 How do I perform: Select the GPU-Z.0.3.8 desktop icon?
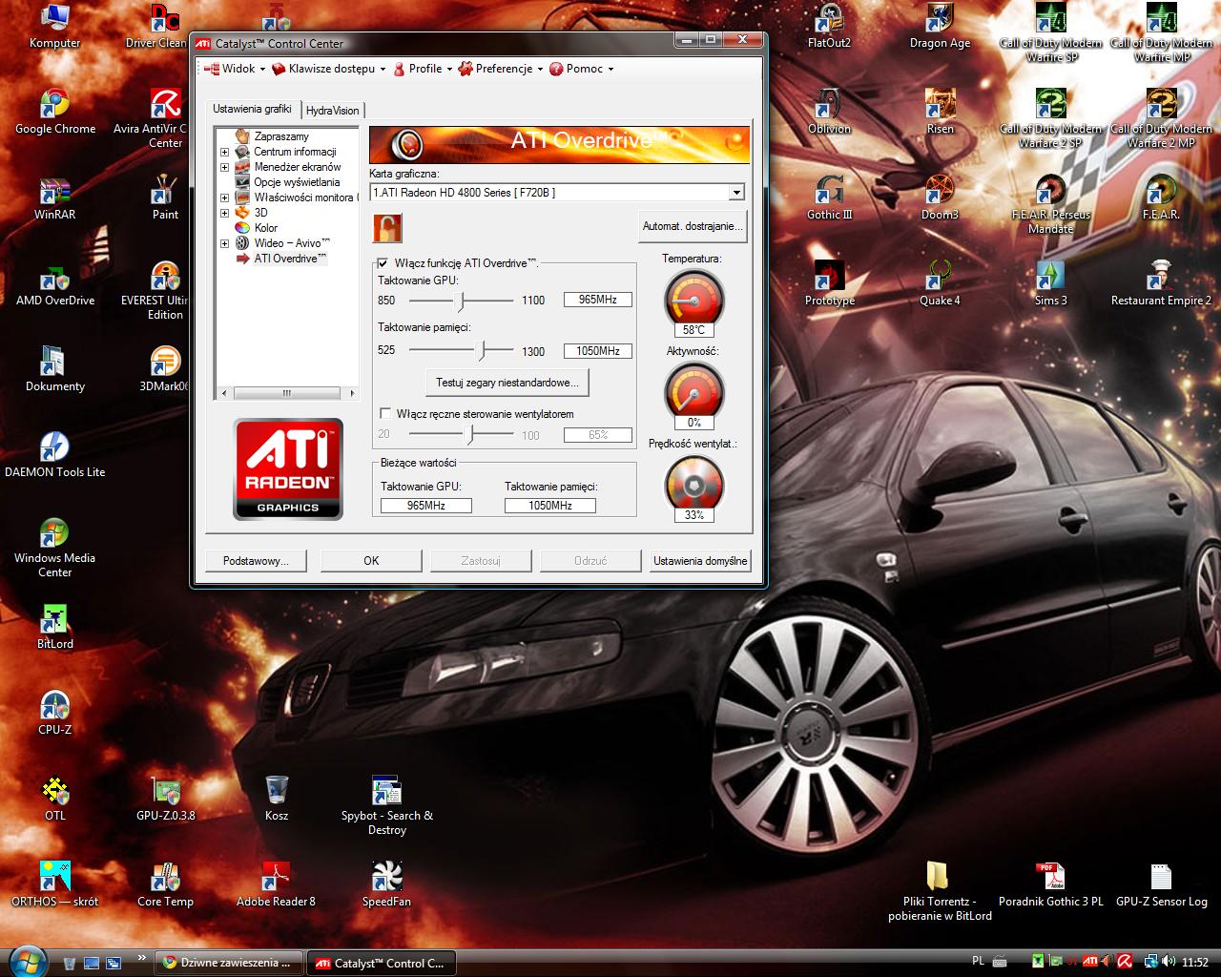[165, 799]
